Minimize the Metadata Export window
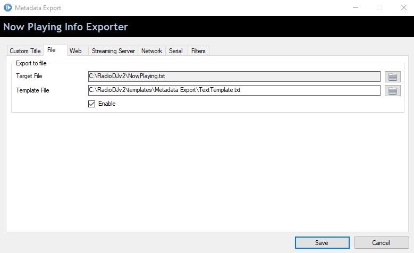 [356, 7]
